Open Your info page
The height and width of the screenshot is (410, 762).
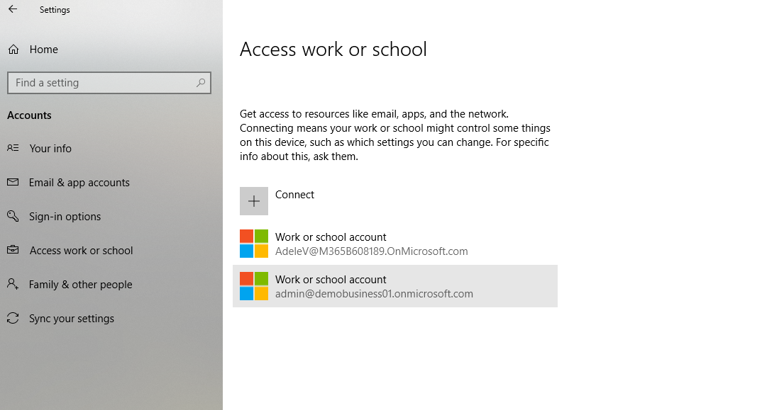(50, 149)
